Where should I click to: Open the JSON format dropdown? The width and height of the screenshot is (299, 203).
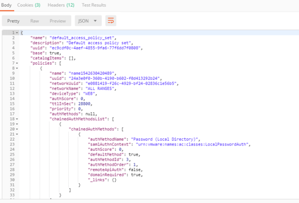[89, 21]
